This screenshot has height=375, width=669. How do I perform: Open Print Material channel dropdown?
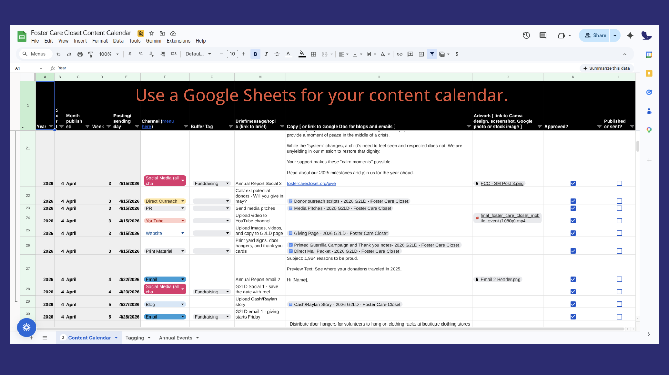182,251
